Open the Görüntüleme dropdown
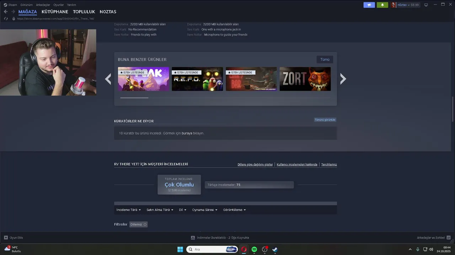Viewport: 455px width, 255px height. point(235,210)
